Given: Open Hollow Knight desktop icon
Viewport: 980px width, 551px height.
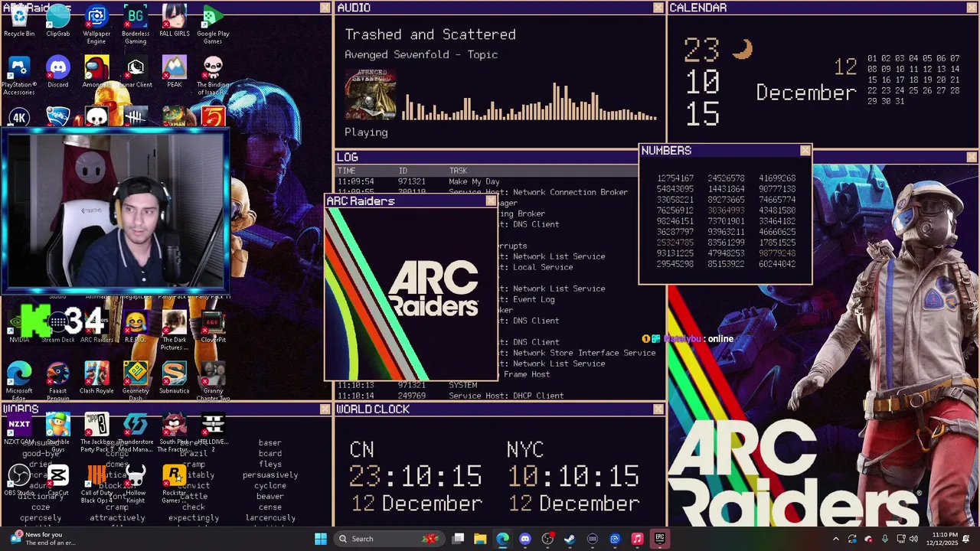Looking at the screenshot, I should [x=136, y=484].
